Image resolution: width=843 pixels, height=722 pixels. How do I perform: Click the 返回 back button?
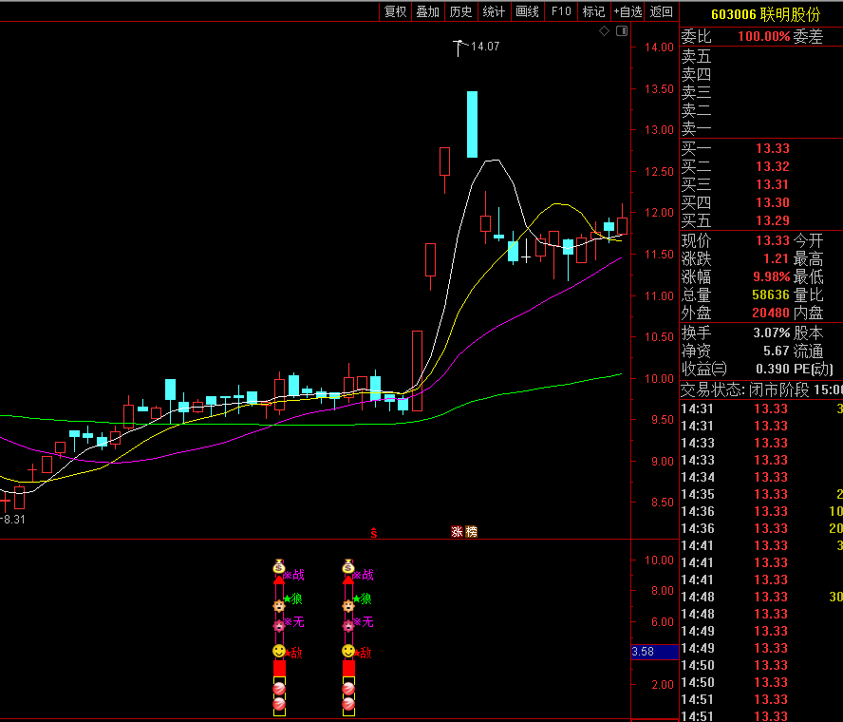click(662, 11)
